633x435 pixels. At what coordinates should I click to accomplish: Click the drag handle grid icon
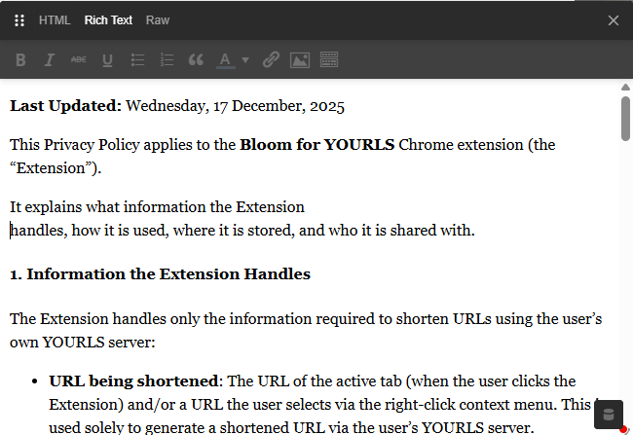(19, 20)
